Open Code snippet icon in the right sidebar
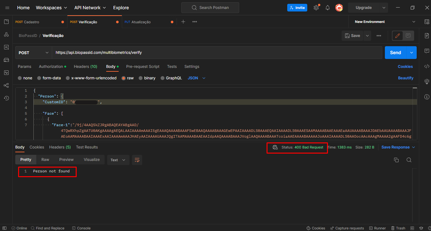 [427, 66]
